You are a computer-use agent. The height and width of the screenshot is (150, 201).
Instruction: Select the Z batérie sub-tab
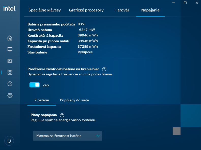[x=42, y=100]
